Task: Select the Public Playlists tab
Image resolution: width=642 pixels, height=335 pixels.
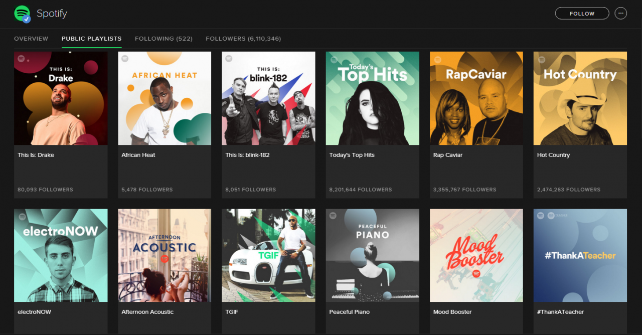Action: (91, 39)
